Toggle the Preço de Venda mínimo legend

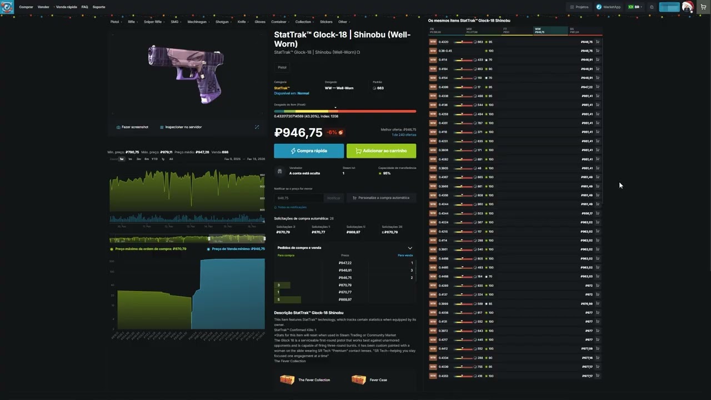236,249
